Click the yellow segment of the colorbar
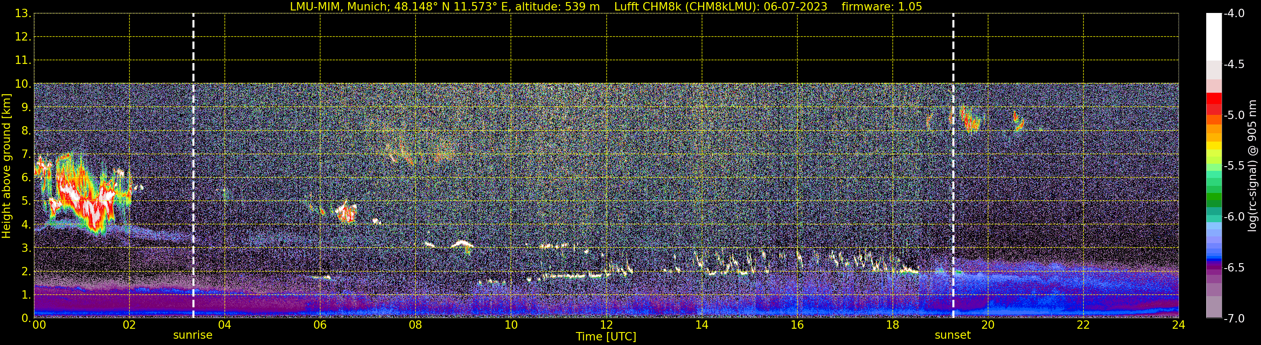The image size is (1261, 345). click(1213, 146)
